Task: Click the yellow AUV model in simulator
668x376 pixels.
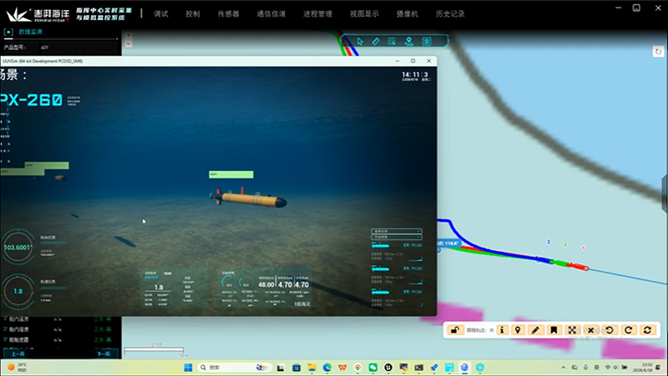Action: pyautogui.click(x=248, y=198)
